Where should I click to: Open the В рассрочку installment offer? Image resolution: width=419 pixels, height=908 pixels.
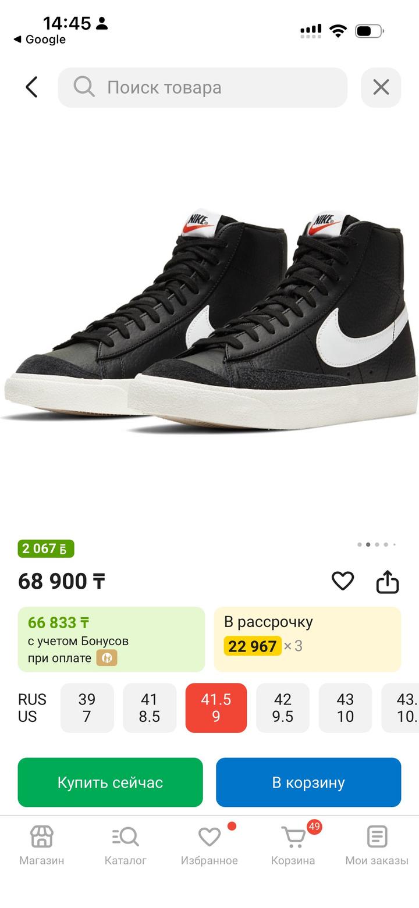307,639
